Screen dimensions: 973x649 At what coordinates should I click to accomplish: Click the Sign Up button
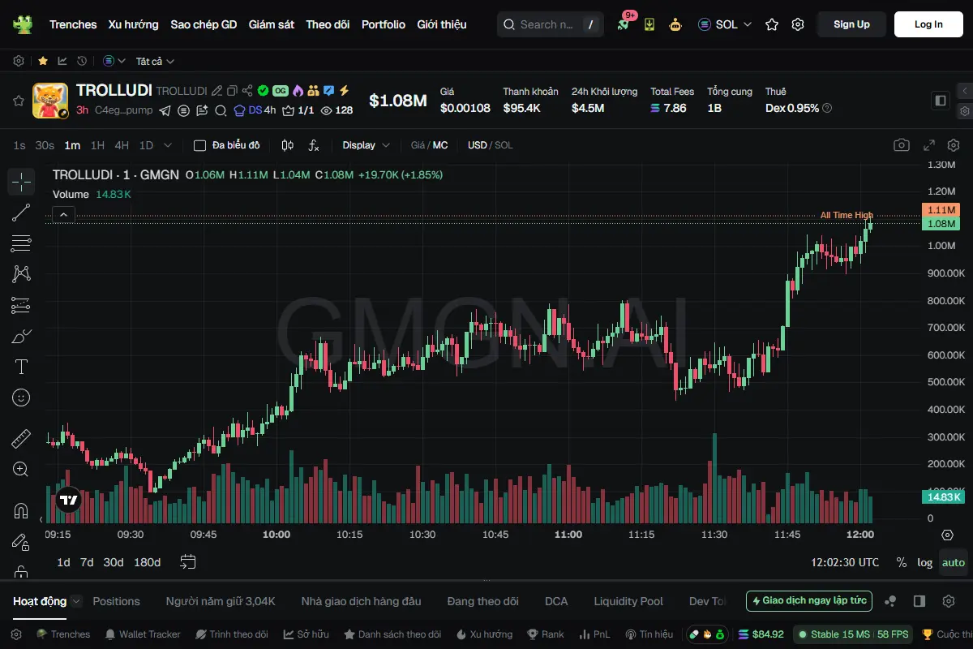click(851, 24)
